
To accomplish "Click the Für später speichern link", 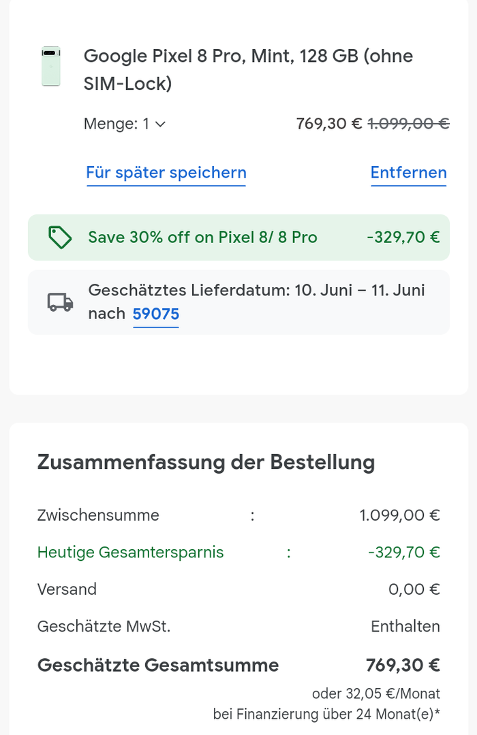I will click(166, 173).
